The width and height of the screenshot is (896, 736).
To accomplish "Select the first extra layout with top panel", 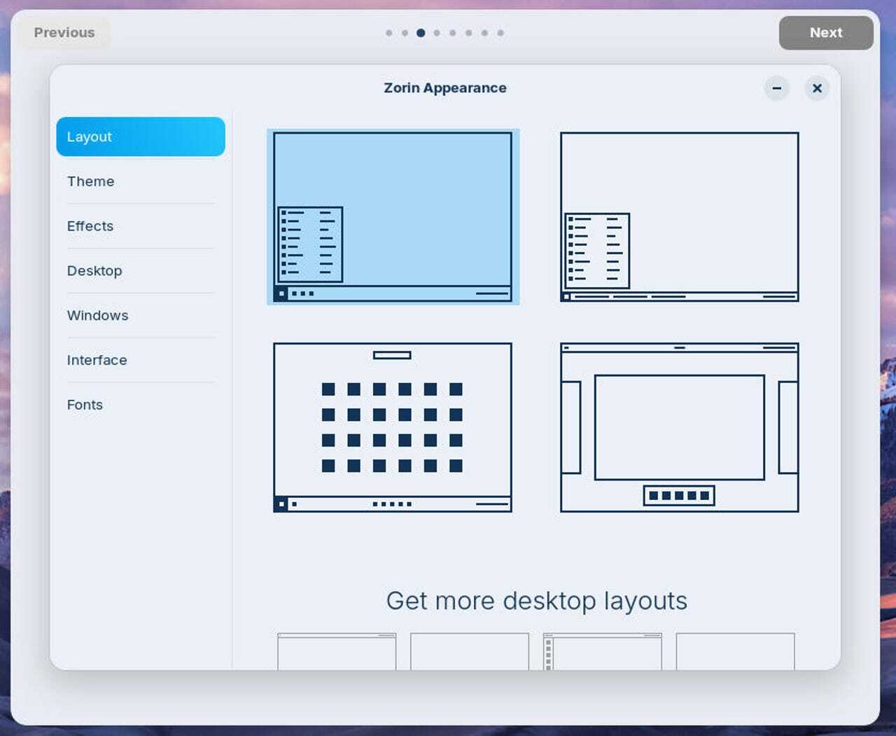I will pyautogui.click(x=337, y=651).
